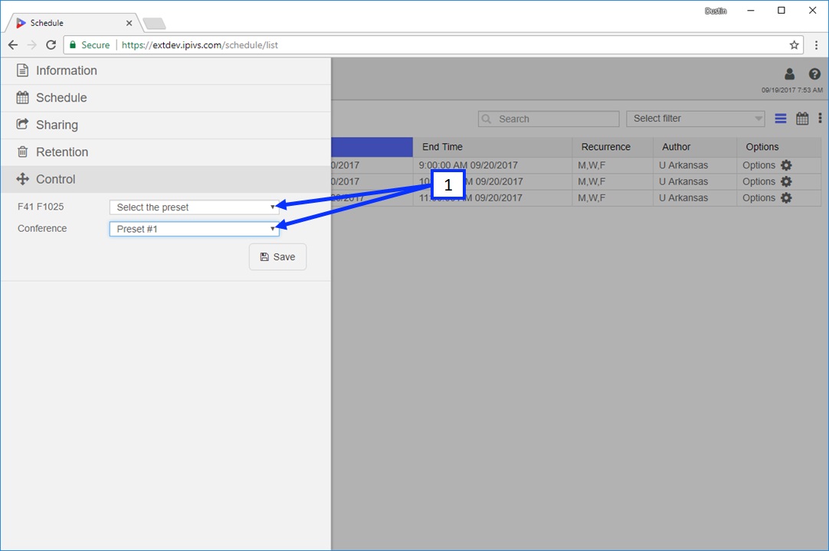The width and height of the screenshot is (829, 551).
Task: Click the Retention trash icon
Action: coord(22,152)
